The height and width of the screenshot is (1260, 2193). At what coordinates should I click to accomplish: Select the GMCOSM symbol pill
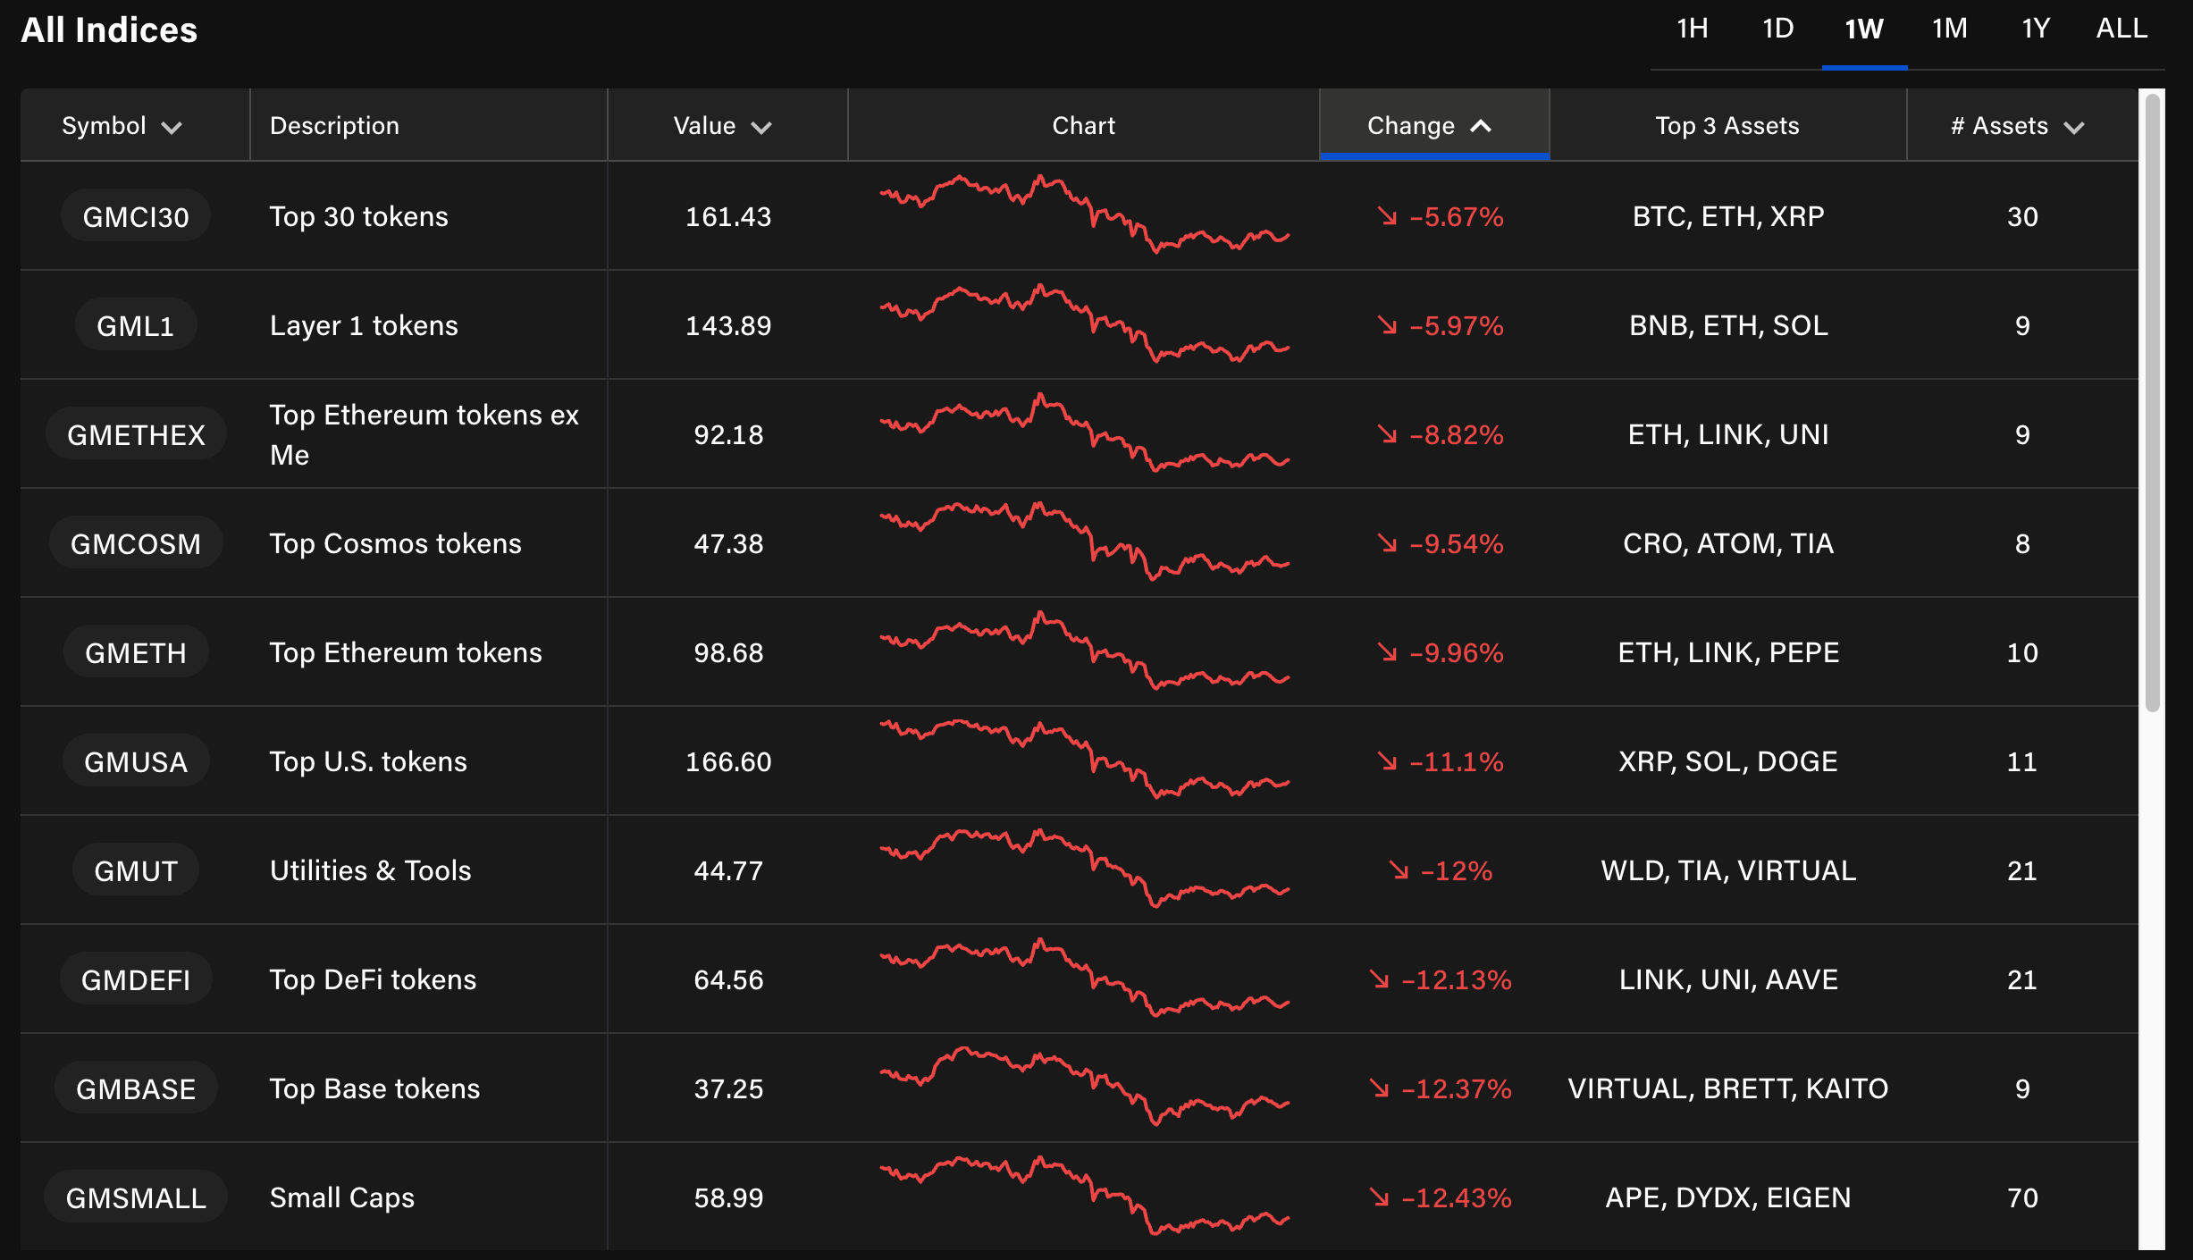coord(136,543)
